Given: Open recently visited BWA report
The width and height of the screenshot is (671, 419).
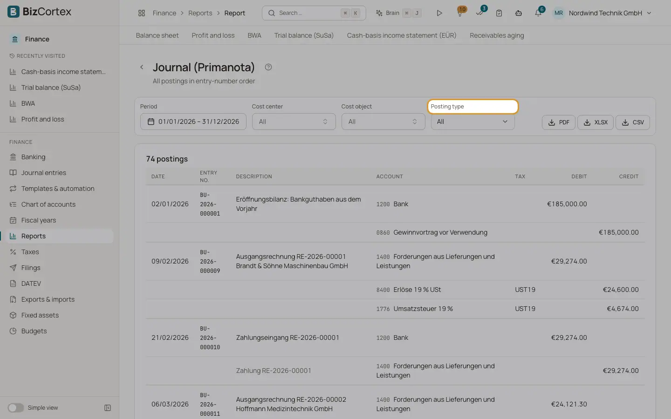Looking at the screenshot, I should click(x=60, y=103).
